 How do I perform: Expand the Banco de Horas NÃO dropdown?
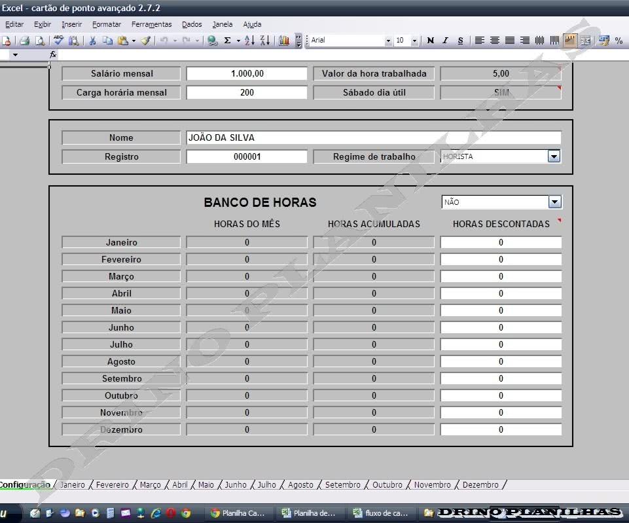point(554,202)
